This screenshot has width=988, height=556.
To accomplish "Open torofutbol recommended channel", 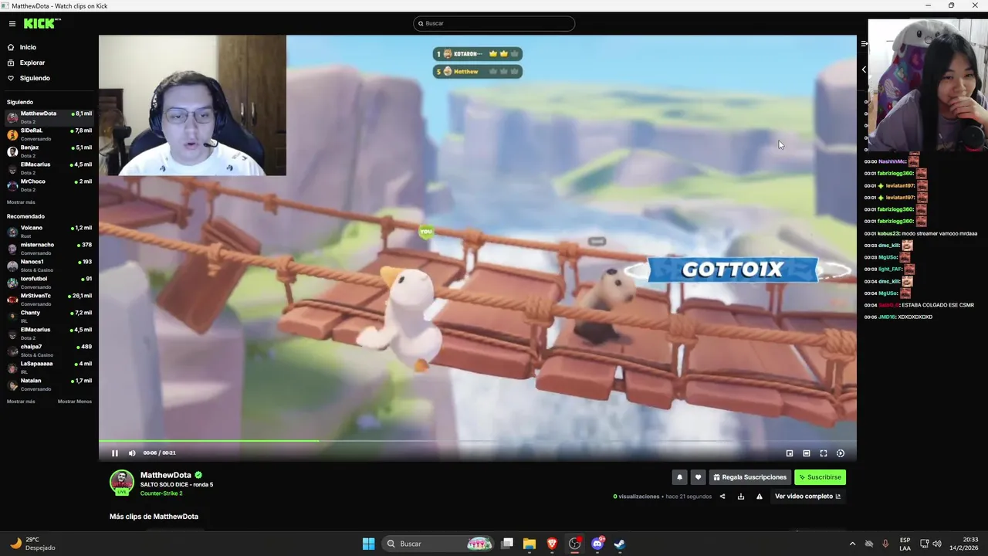I will 49,283.
